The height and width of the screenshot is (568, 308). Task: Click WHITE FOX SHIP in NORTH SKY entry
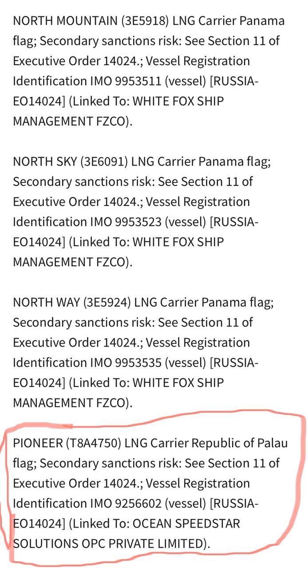tap(178, 242)
